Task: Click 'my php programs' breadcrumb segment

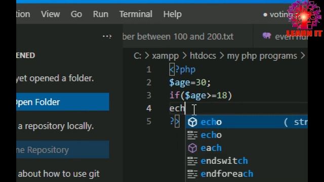Action: coord(262,56)
